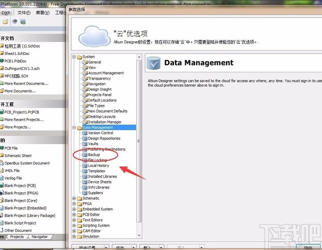The width and height of the screenshot is (322, 250).
Task: Click the Device Sheets page icon
Action: pyautogui.click(x=85, y=182)
